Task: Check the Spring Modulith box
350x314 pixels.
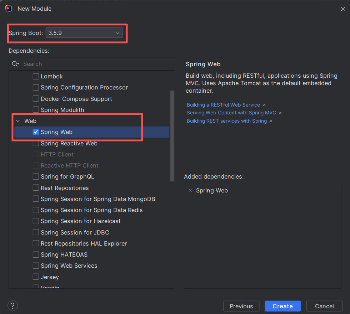Action: (x=36, y=109)
